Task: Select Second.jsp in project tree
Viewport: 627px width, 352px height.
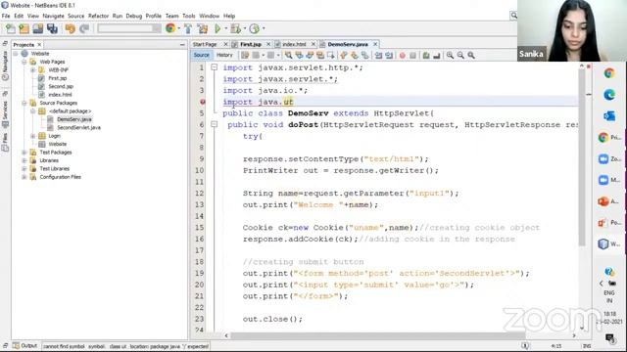Action: pyautogui.click(x=61, y=87)
